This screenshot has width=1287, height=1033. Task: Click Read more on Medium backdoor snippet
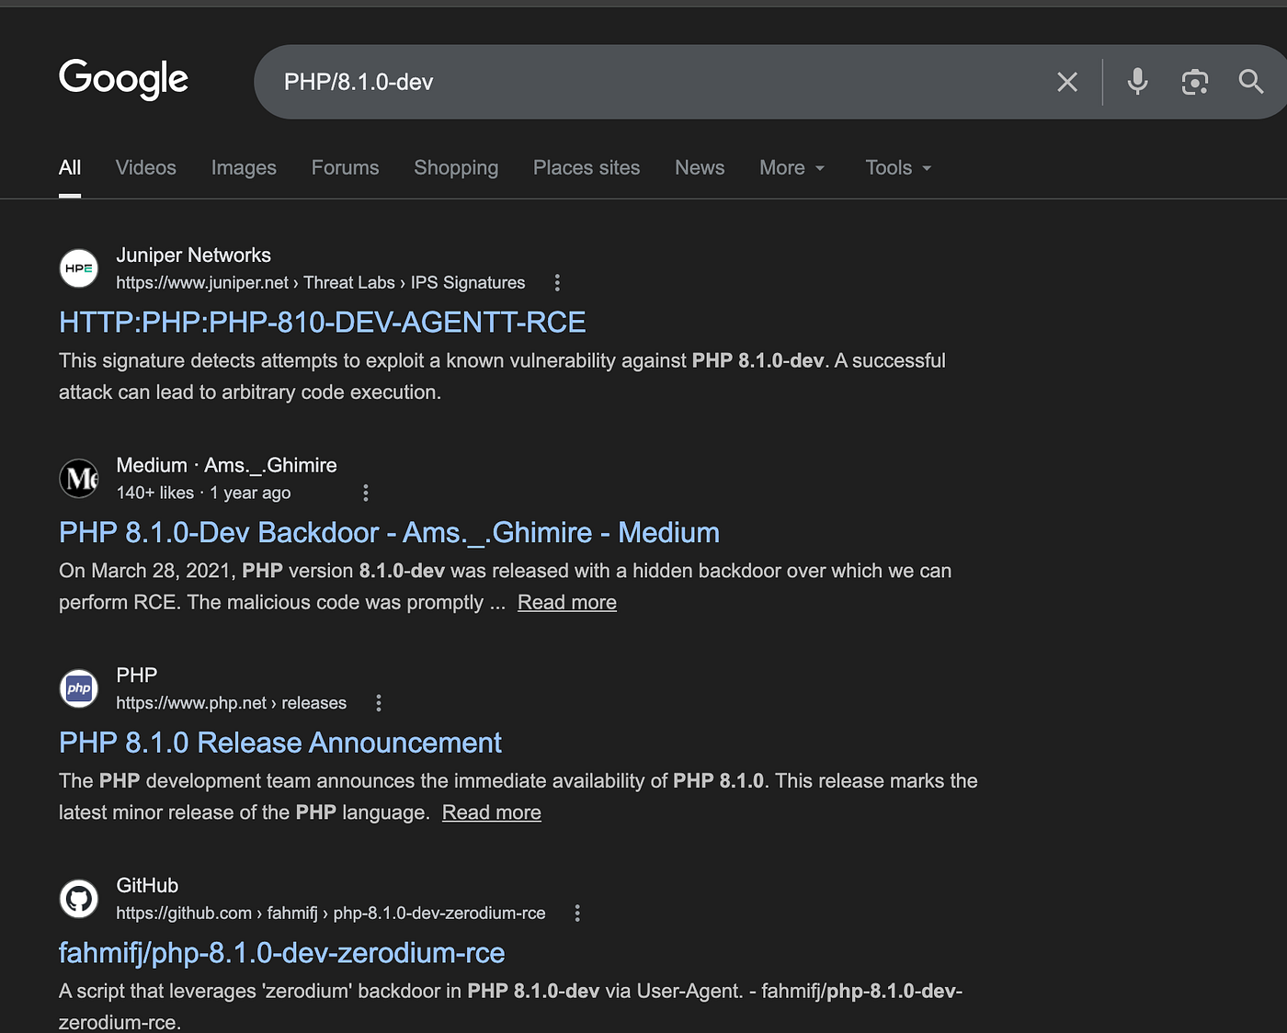pos(567,603)
